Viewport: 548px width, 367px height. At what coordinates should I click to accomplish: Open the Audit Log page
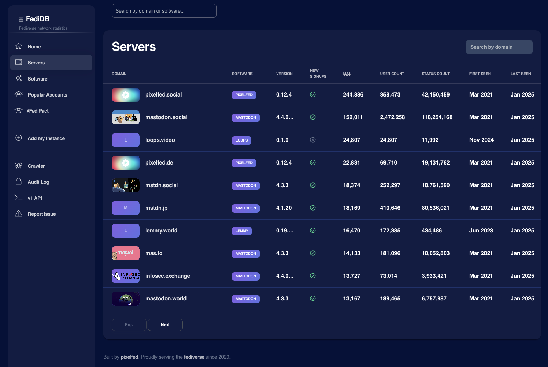[51, 182]
